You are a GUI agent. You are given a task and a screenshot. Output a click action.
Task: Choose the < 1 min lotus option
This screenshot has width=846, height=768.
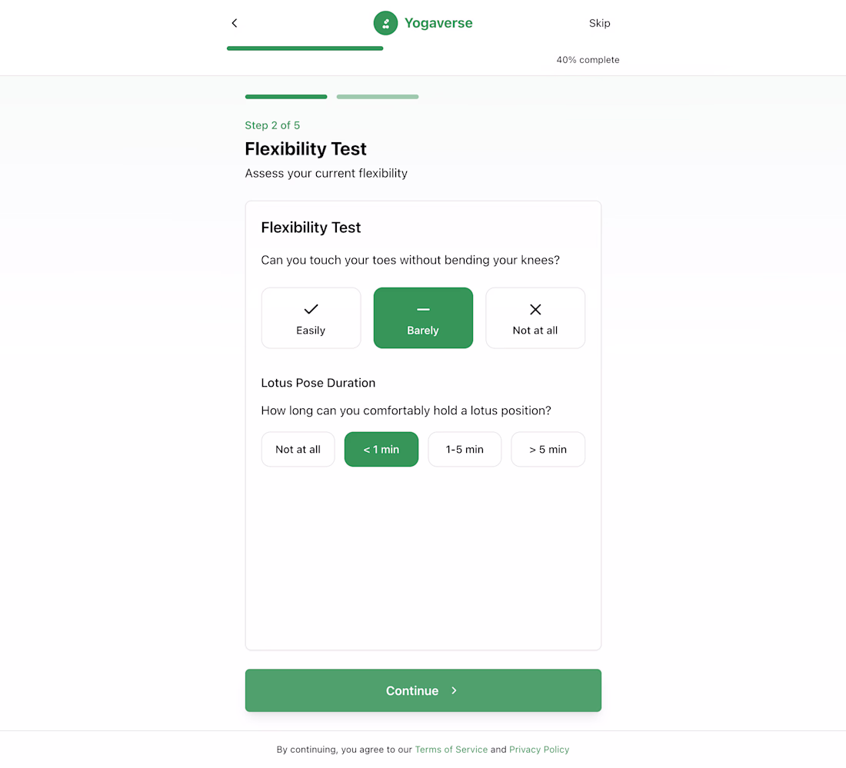(x=381, y=450)
